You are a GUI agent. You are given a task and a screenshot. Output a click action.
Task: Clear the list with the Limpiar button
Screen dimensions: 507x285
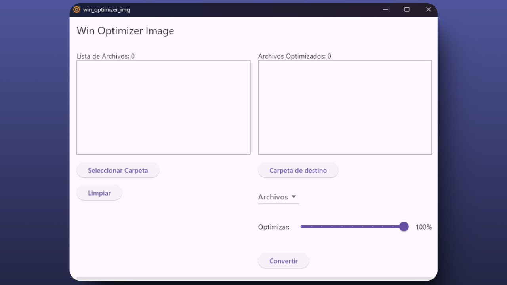click(x=99, y=193)
